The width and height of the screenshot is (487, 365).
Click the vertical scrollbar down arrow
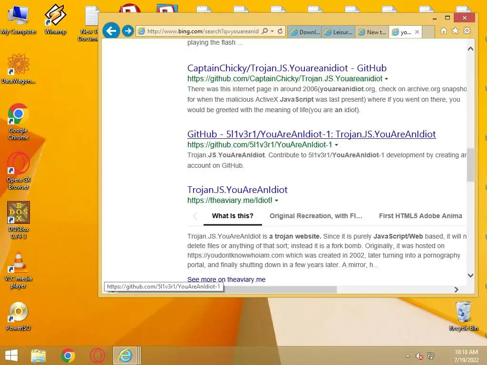pos(470,275)
